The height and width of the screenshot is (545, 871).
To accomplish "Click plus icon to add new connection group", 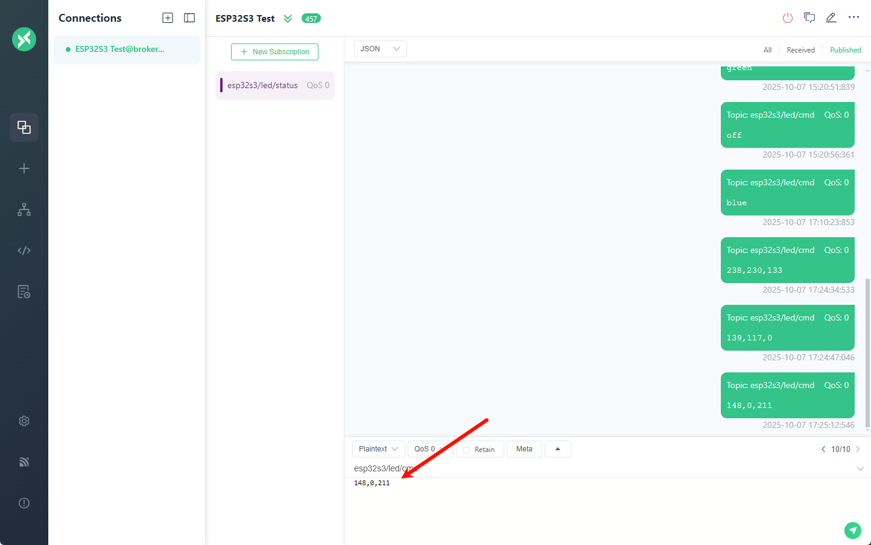I will [168, 18].
